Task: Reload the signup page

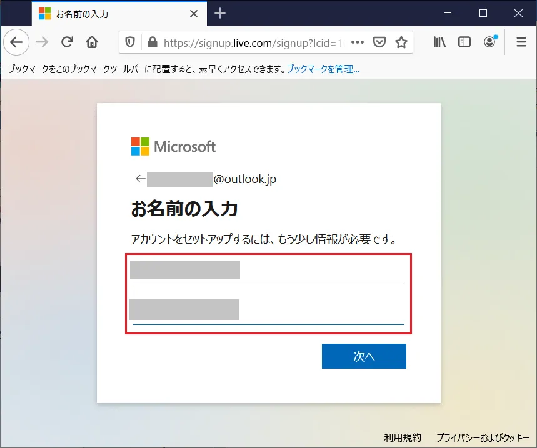Action: pos(67,42)
